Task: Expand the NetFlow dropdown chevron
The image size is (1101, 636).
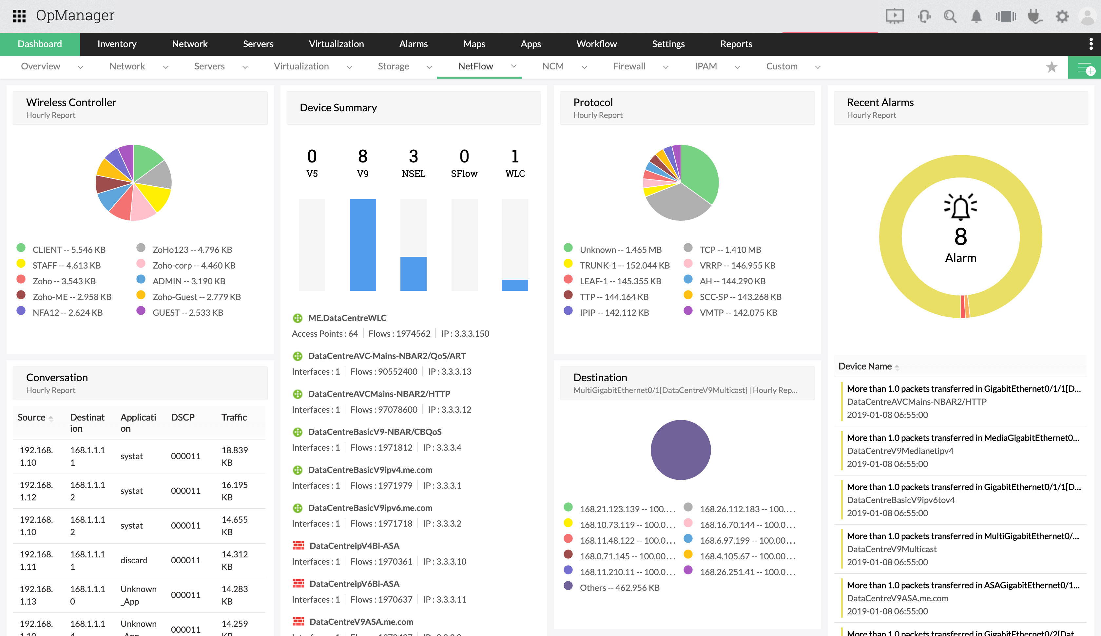Action: click(x=514, y=66)
